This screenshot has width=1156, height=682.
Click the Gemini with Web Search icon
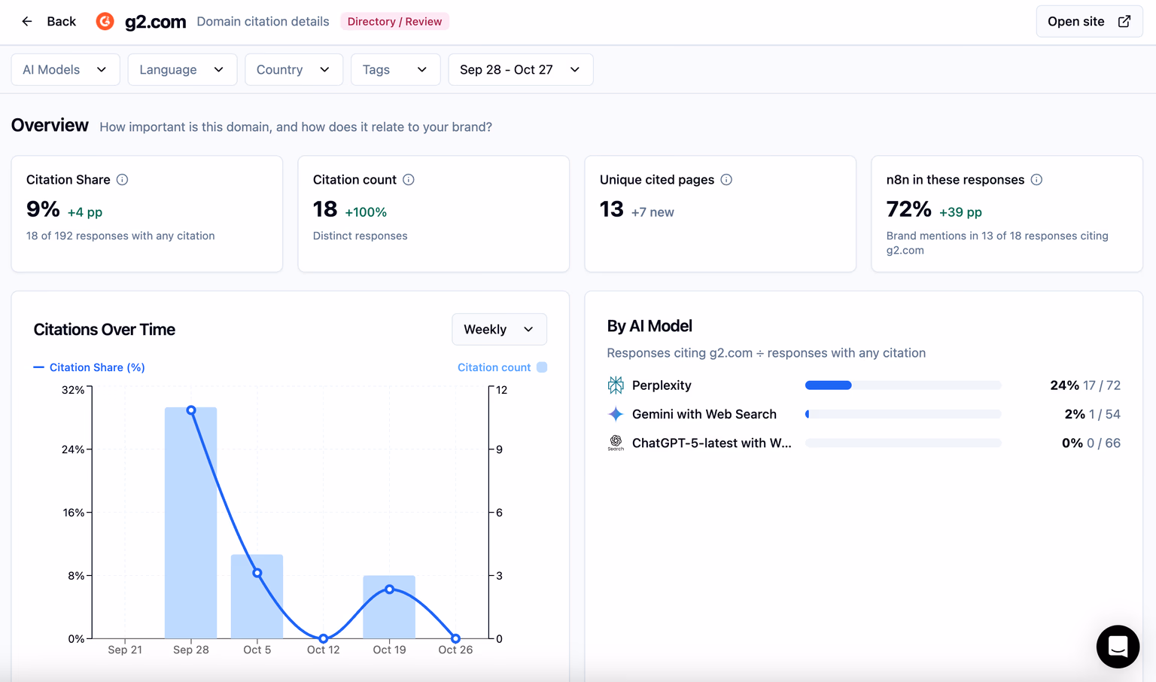pyautogui.click(x=616, y=414)
